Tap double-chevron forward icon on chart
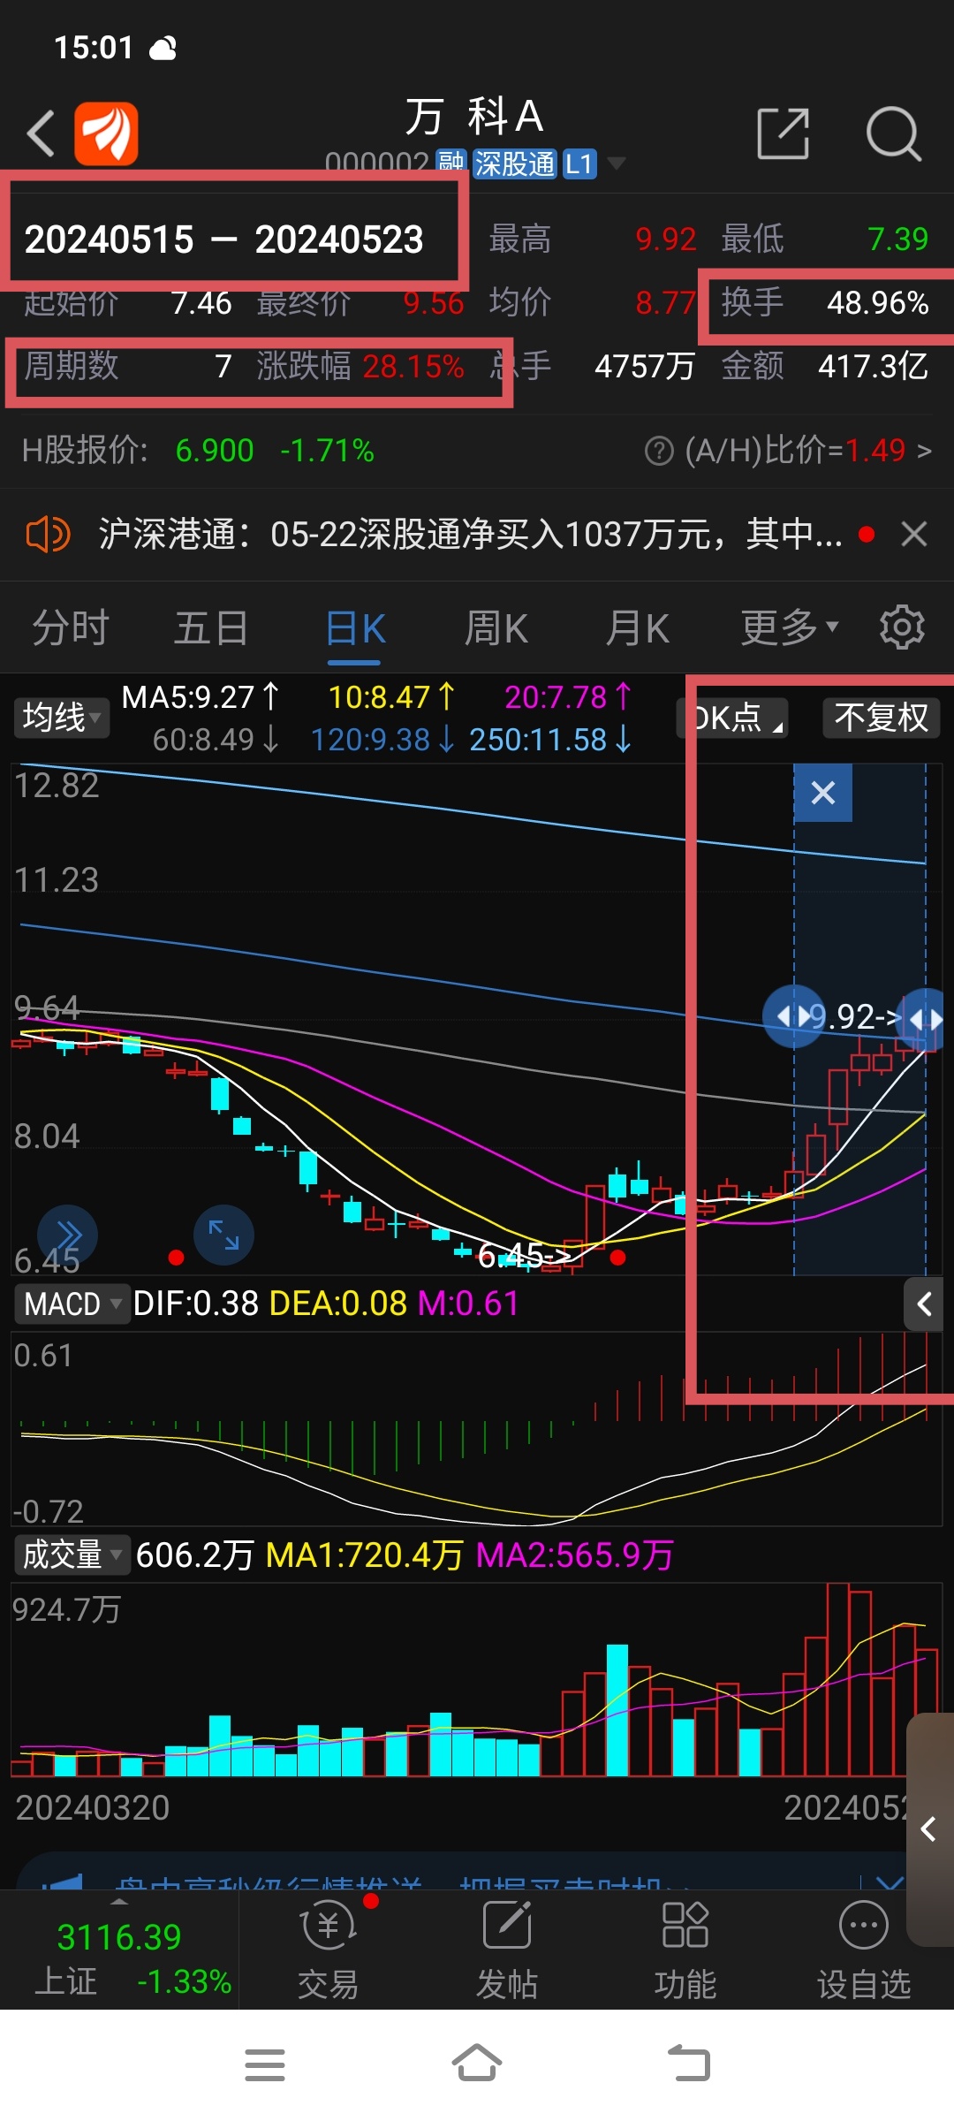The width and height of the screenshot is (954, 2121). pyautogui.click(x=68, y=1235)
